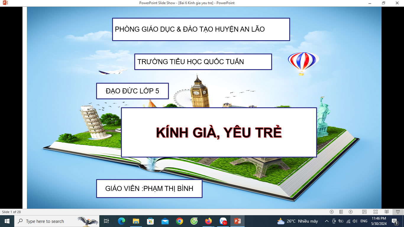Launch Microsoft Edge from the taskbar
Image resolution: width=404 pixels, height=227 pixels.
[121, 221]
